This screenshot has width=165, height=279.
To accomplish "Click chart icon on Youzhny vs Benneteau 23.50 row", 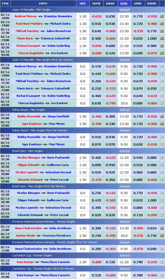I will [162, 31].
